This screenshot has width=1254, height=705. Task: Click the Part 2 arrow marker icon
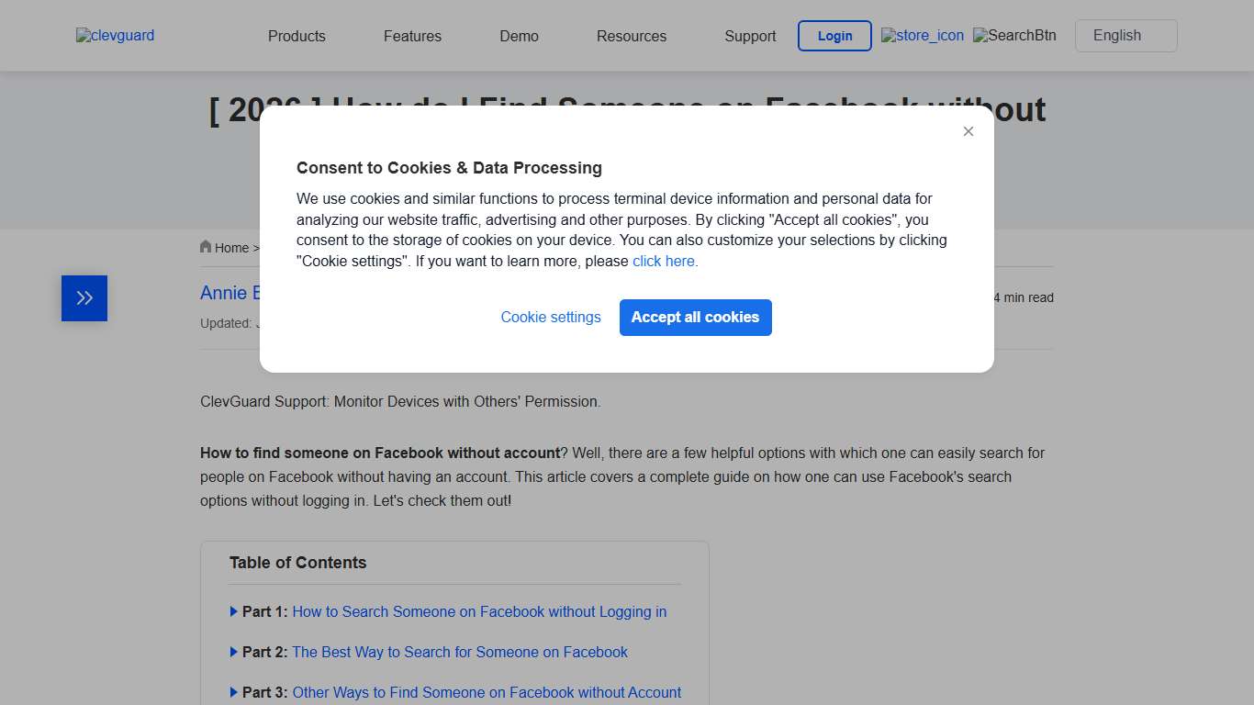[233, 652]
